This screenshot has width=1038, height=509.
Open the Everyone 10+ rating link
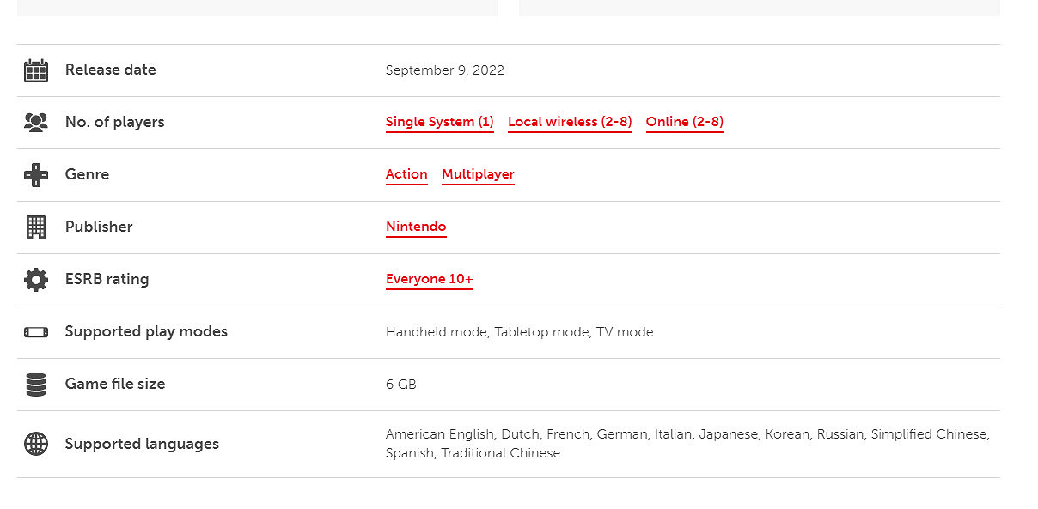[x=429, y=279]
